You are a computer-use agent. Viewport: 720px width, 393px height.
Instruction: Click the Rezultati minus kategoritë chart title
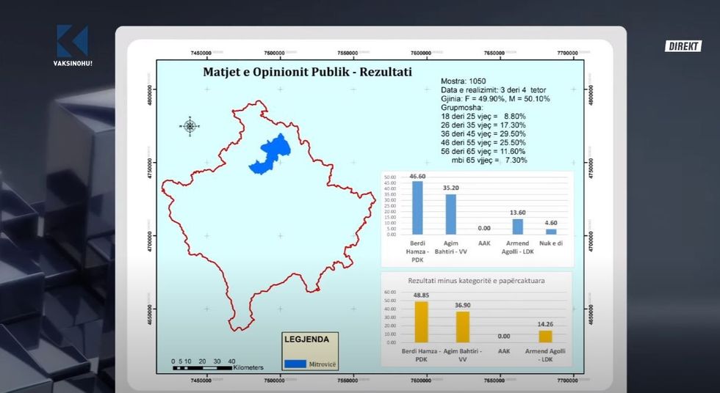point(476,281)
